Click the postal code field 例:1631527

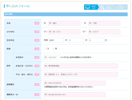[x=52, y=57]
